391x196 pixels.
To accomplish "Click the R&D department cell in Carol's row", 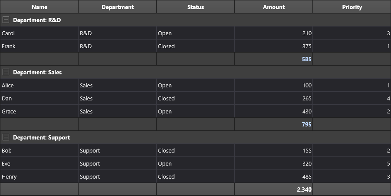I will click(x=118, y=33).
